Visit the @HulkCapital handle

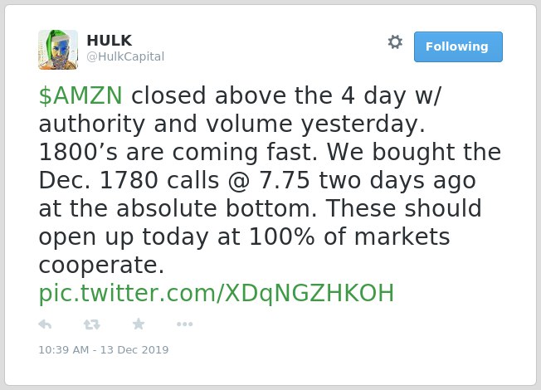[125, 56]
